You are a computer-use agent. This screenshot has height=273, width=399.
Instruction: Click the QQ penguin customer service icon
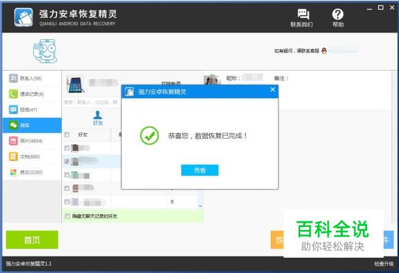pyautogui.click(x=324, y=51)
